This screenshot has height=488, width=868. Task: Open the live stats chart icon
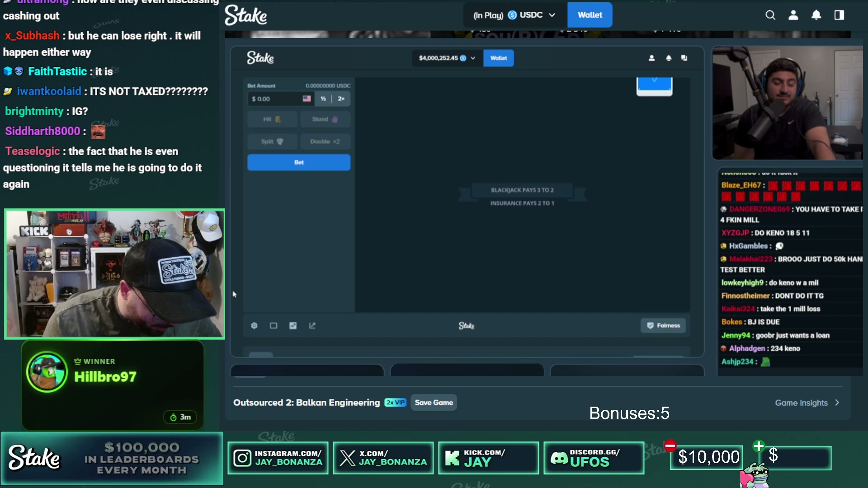pyautogui.click(x=293, y=325)
